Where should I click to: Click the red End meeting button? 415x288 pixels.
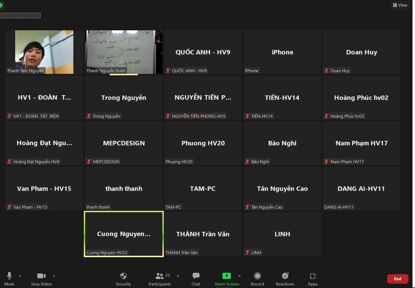397,279
